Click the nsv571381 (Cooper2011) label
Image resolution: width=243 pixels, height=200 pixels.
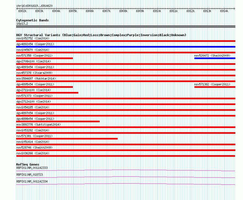pyautogui.click(x=34, y=136)
